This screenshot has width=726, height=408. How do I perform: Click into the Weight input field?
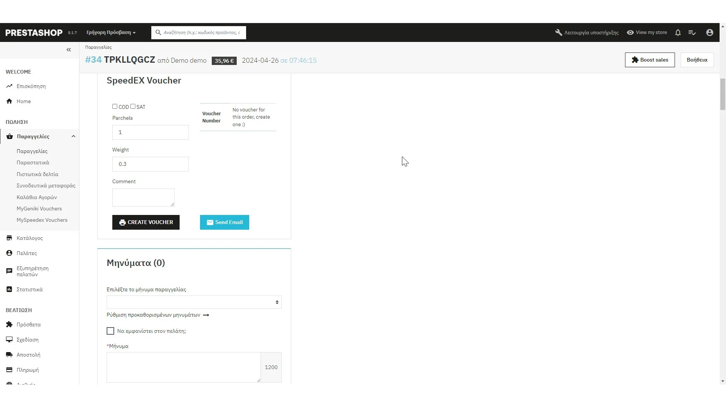(150, 164)
